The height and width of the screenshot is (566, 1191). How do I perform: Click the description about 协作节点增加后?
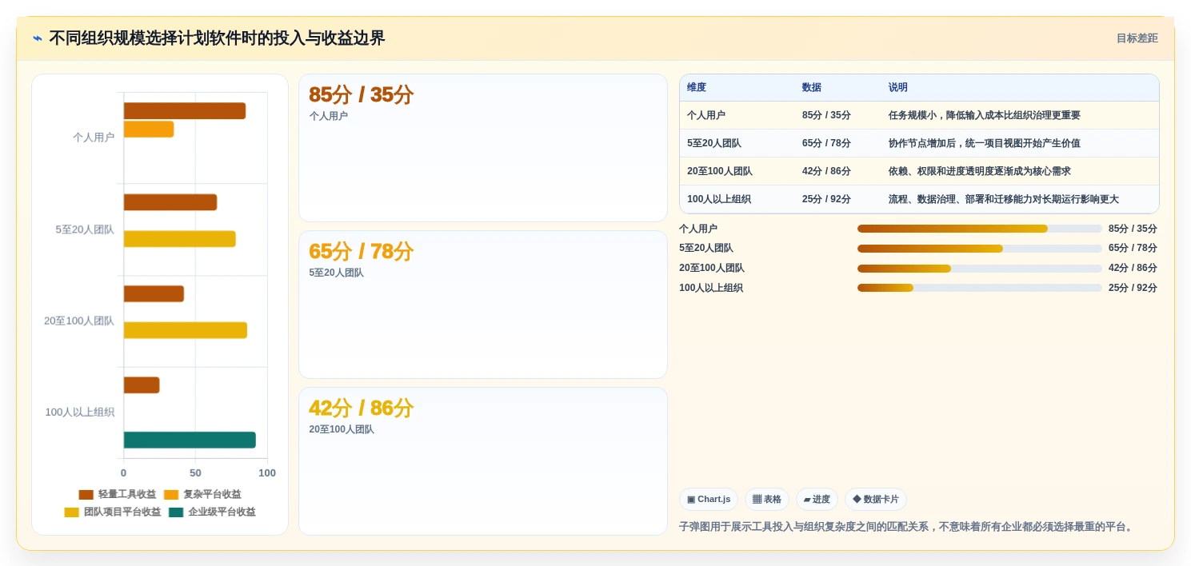click(x=985, y=143)
